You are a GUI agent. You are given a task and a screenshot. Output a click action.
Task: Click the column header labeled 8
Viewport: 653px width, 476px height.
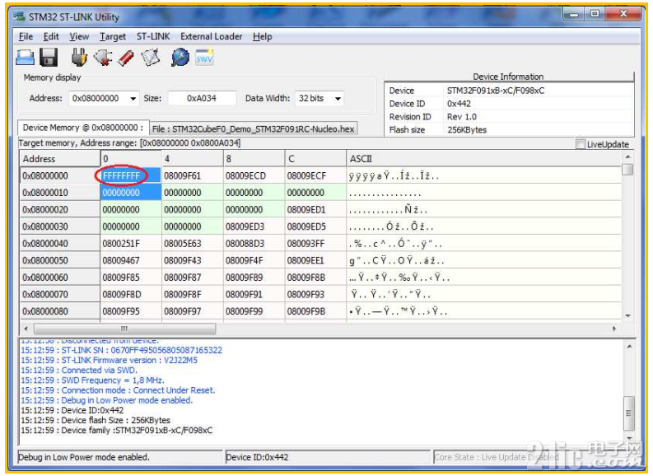click(254, 159)
